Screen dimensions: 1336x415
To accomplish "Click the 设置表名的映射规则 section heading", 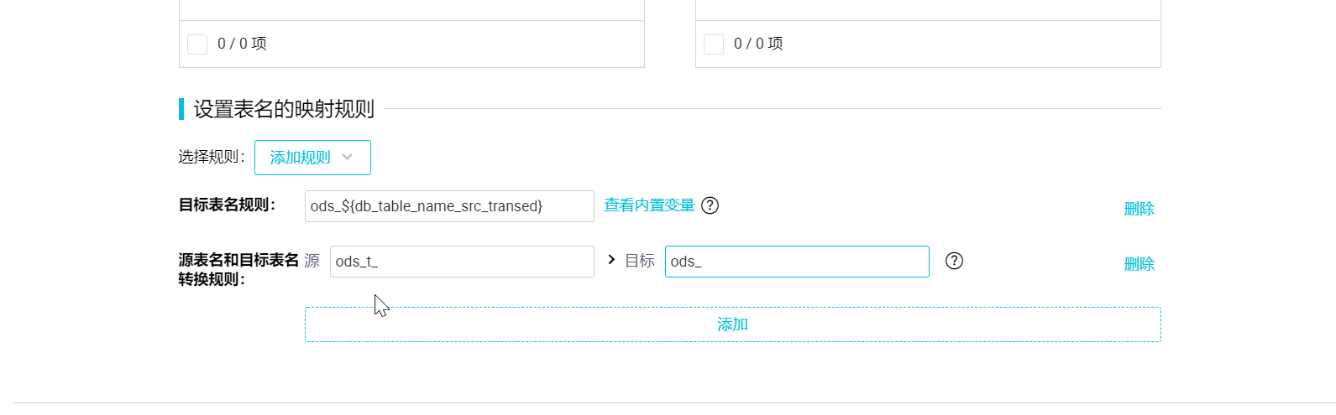I will 284,109.
